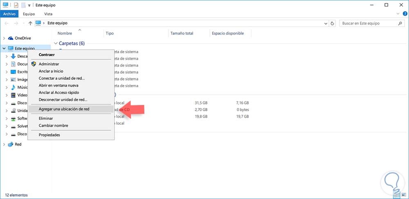409x199 pixels.
Task: Select the Música note icon in sidebar
Action: [13, 87]
